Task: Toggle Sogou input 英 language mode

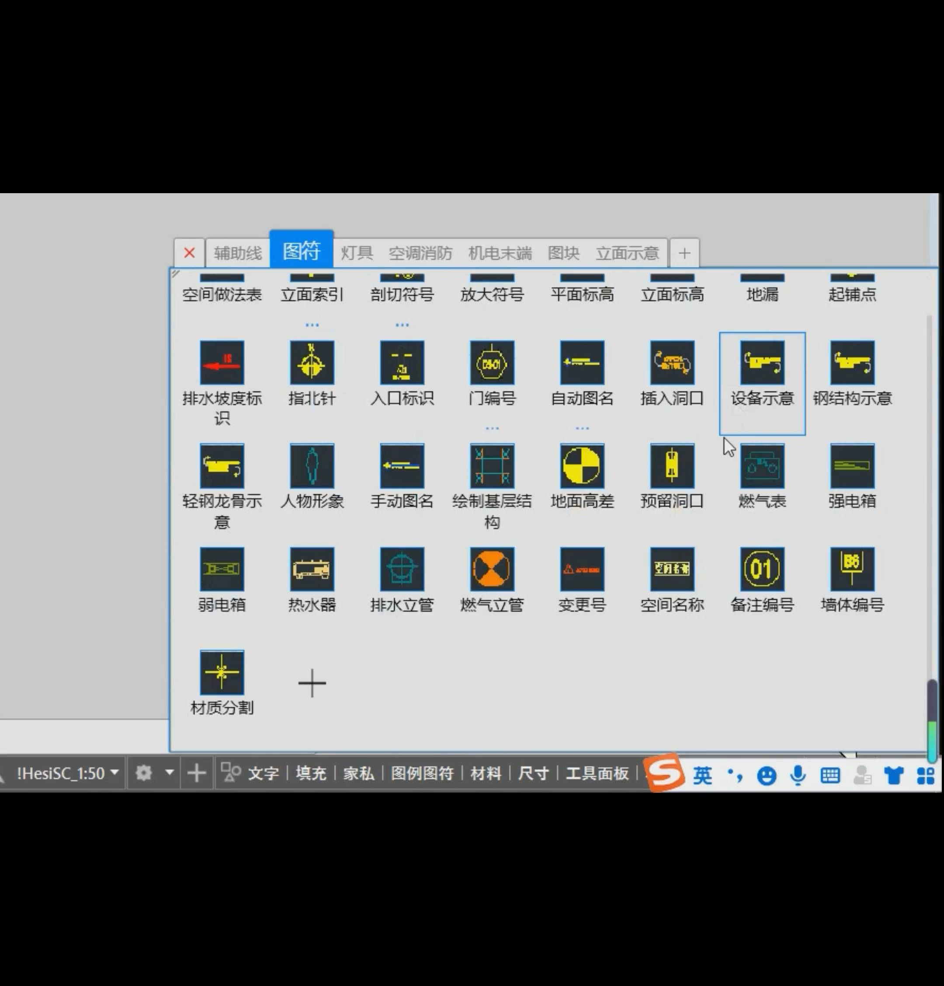Action: click(702, 775)
